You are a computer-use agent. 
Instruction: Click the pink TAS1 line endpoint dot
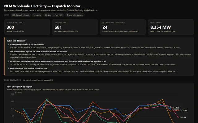point(178,117)
